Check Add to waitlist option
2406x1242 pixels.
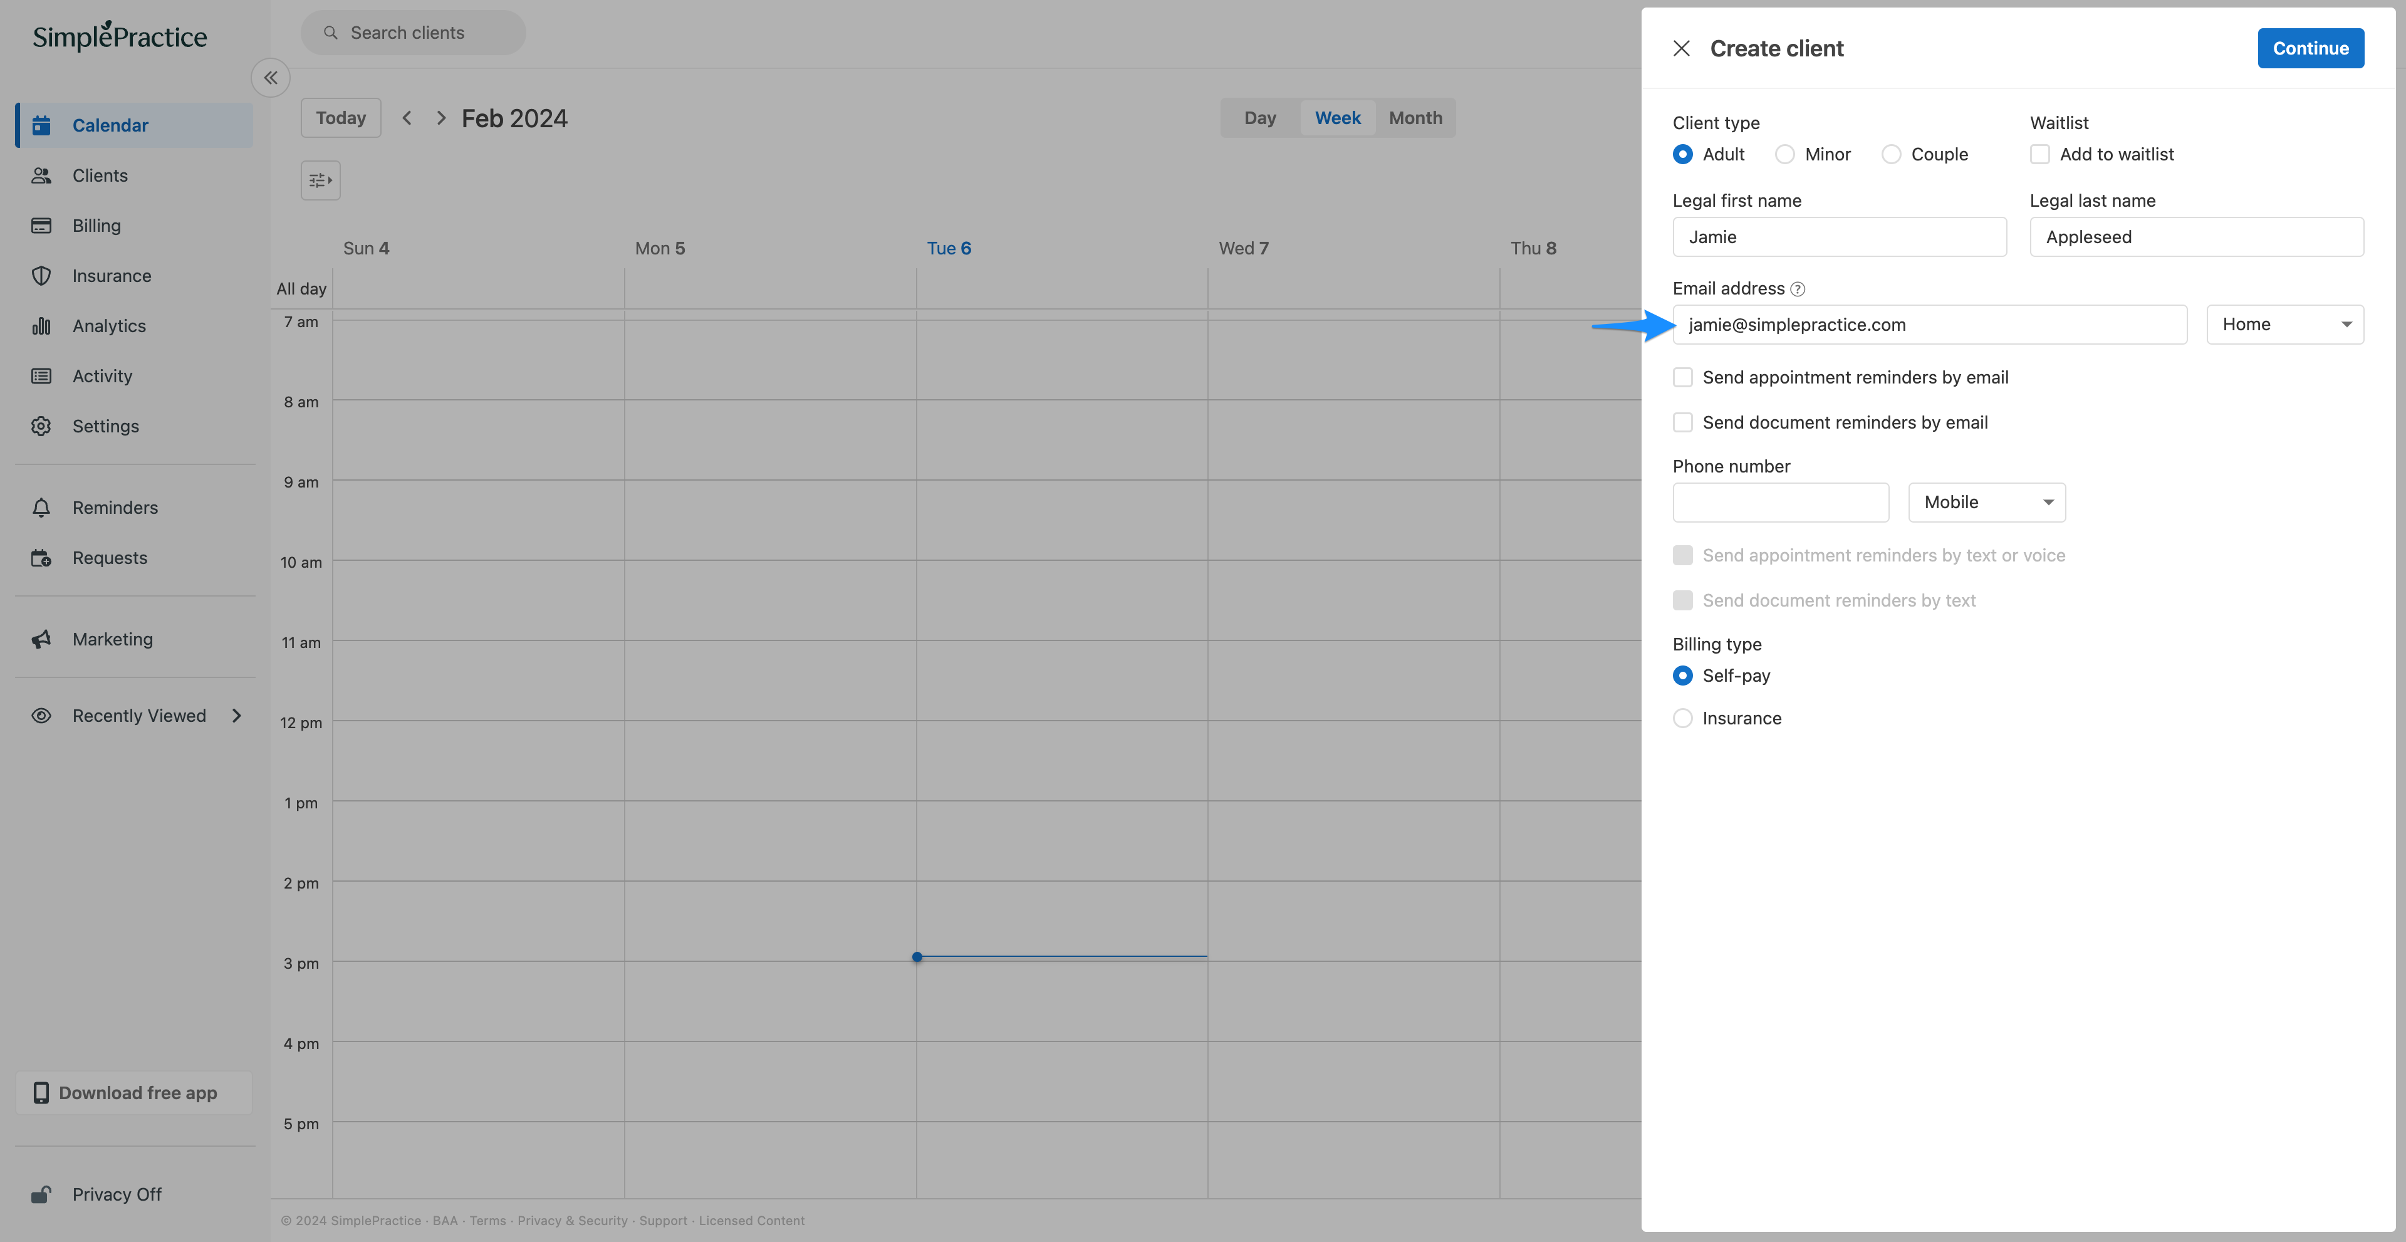point(2040,154)
